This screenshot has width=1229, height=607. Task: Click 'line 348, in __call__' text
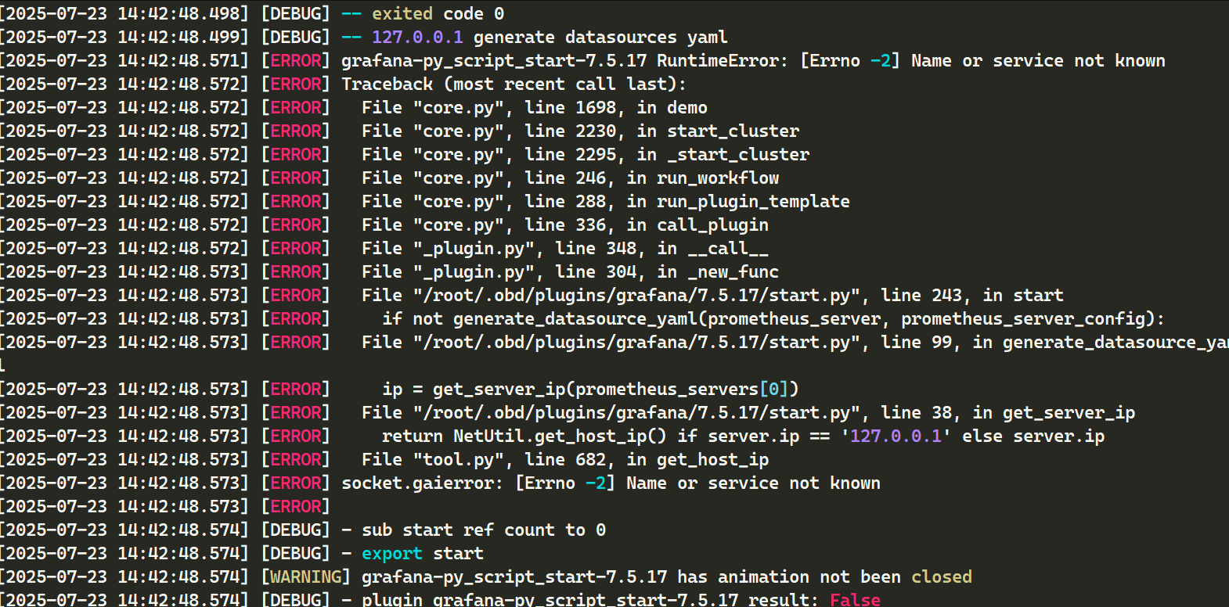[661, 248]
